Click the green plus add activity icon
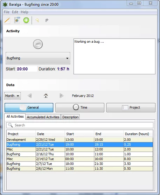The height and width of the screenshot is (195, 160). [26, 20]
